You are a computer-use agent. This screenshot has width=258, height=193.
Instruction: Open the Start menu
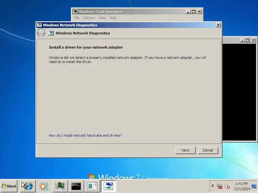(9, 186)
